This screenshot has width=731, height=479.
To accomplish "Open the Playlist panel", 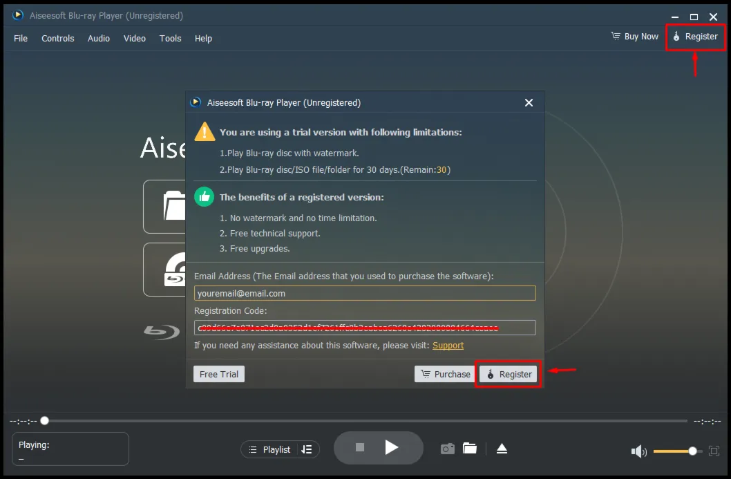I will click(x=269, y=449).
